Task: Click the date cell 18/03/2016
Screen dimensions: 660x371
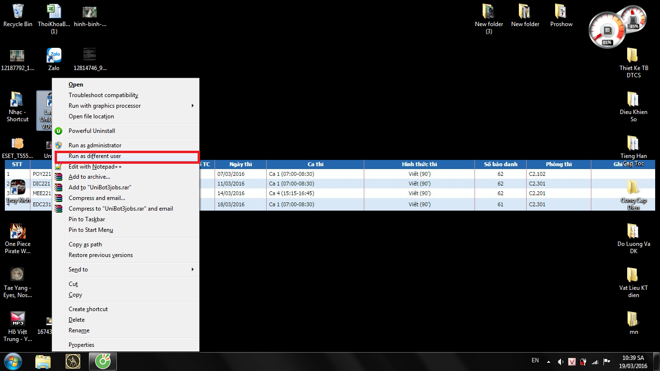Action: tap(240, 204)
